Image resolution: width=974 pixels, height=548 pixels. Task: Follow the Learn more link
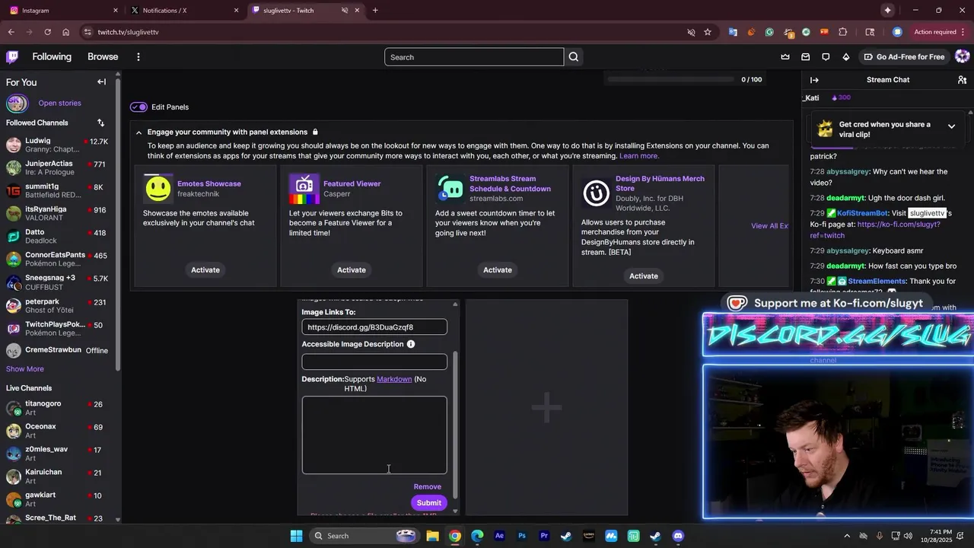(x=638, y=156)
